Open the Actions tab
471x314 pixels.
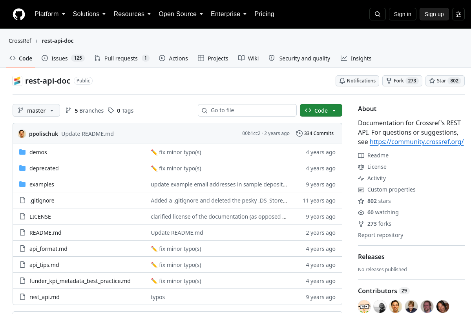173,58
